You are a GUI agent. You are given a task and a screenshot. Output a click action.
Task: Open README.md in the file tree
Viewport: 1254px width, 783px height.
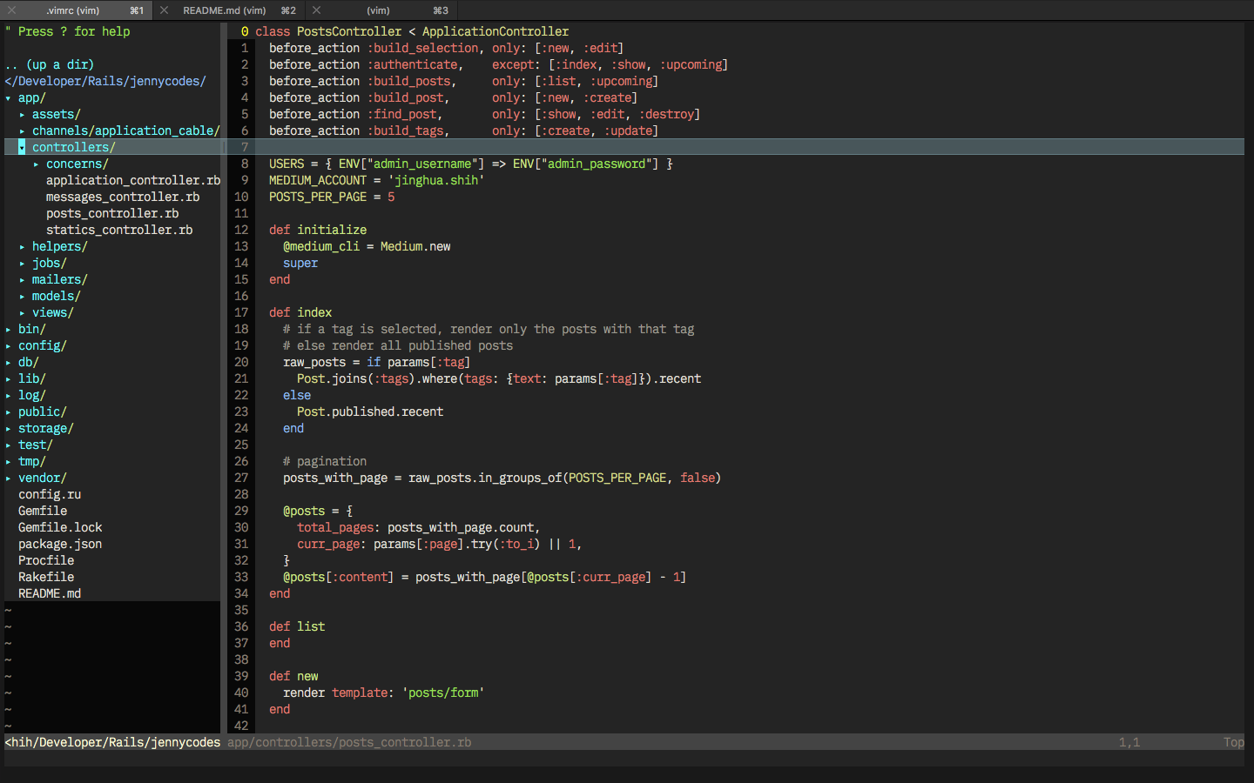point(50,594)
